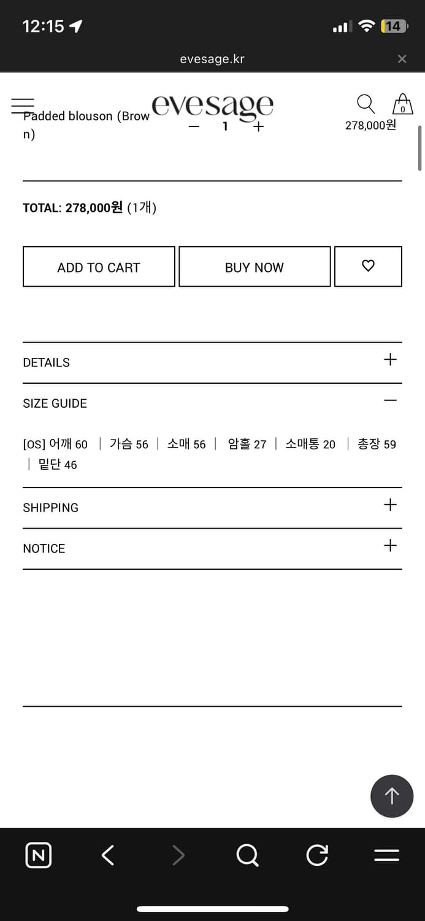
Task: Open the browser menu in bottom bar
Action: pos(386,855)
